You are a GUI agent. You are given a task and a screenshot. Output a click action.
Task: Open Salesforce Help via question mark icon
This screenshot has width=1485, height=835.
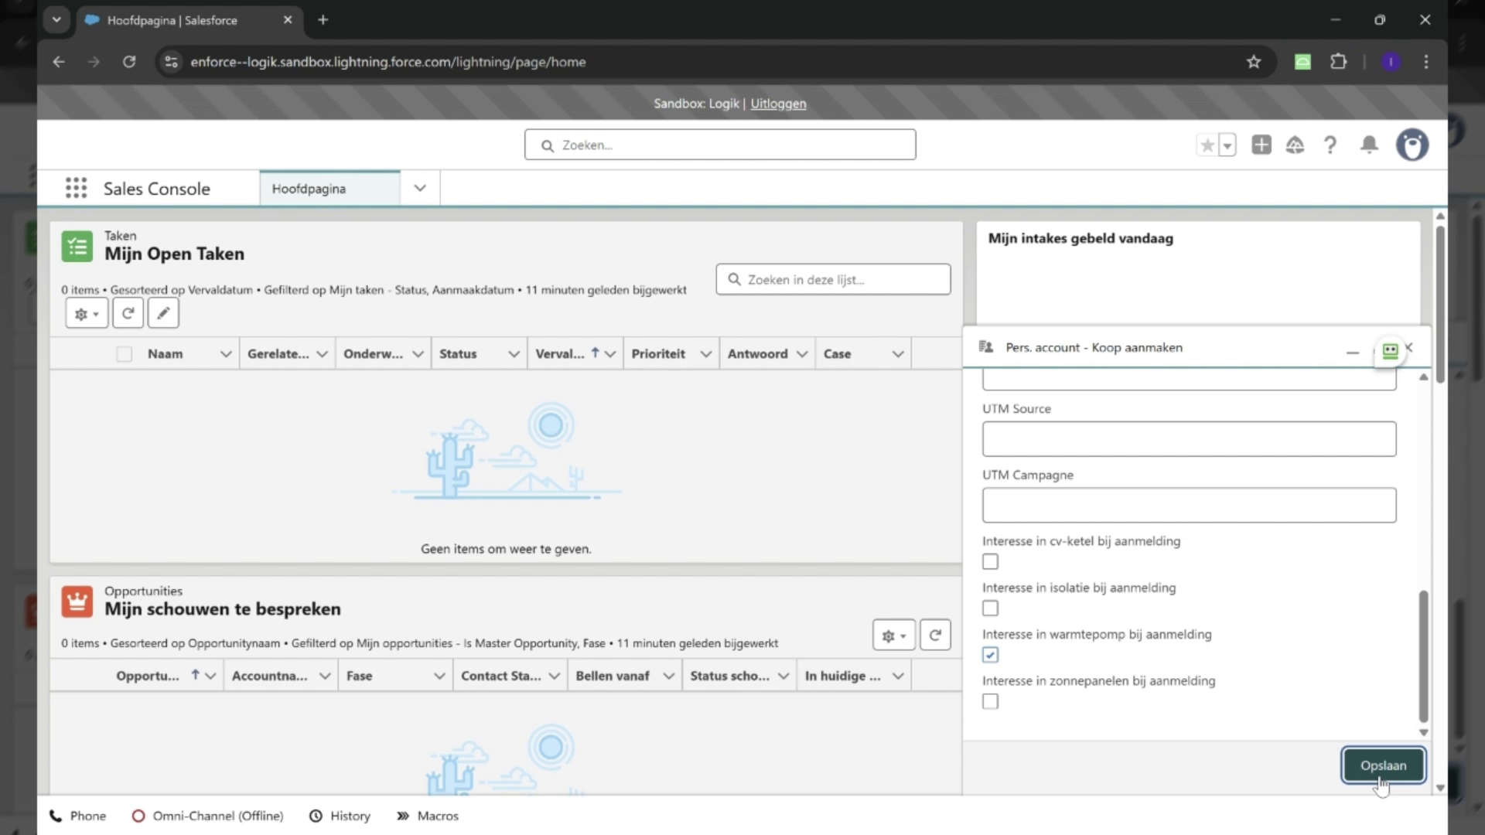[1330, 145]
